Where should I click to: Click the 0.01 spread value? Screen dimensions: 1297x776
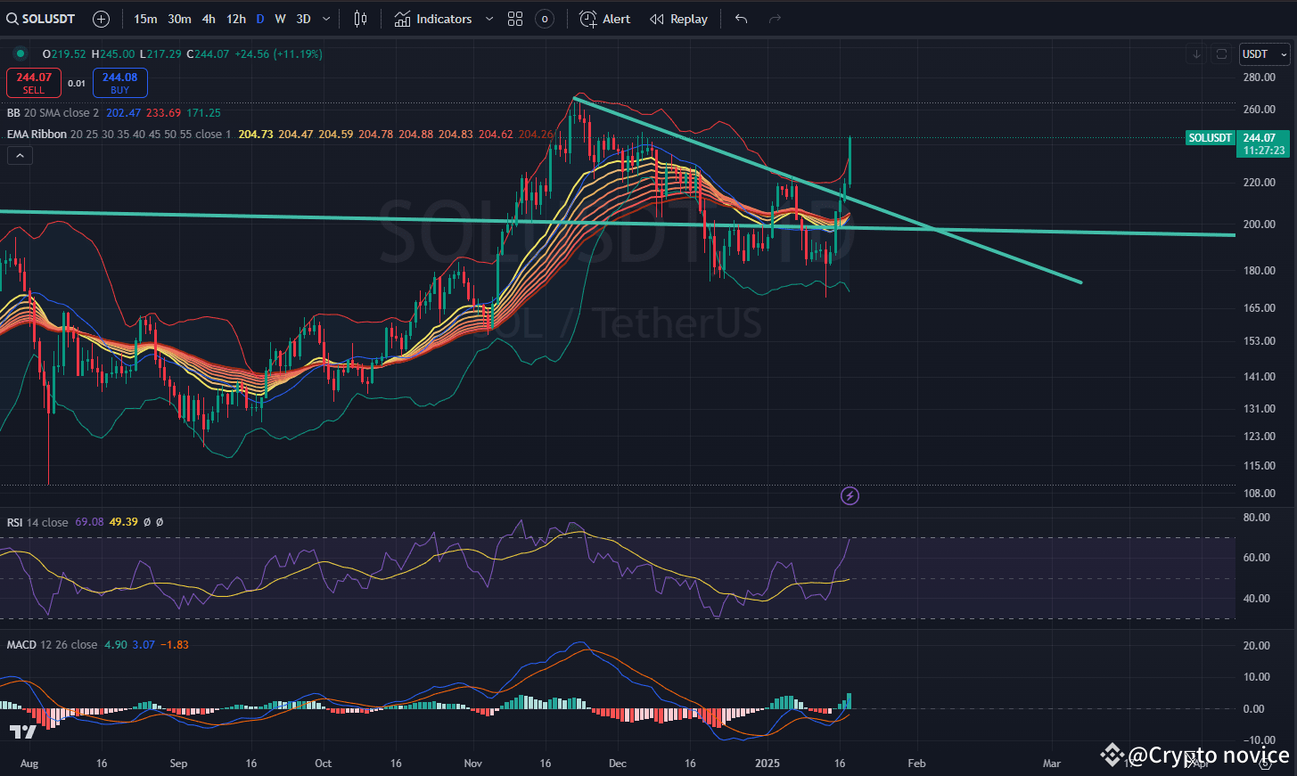point(77,84)
